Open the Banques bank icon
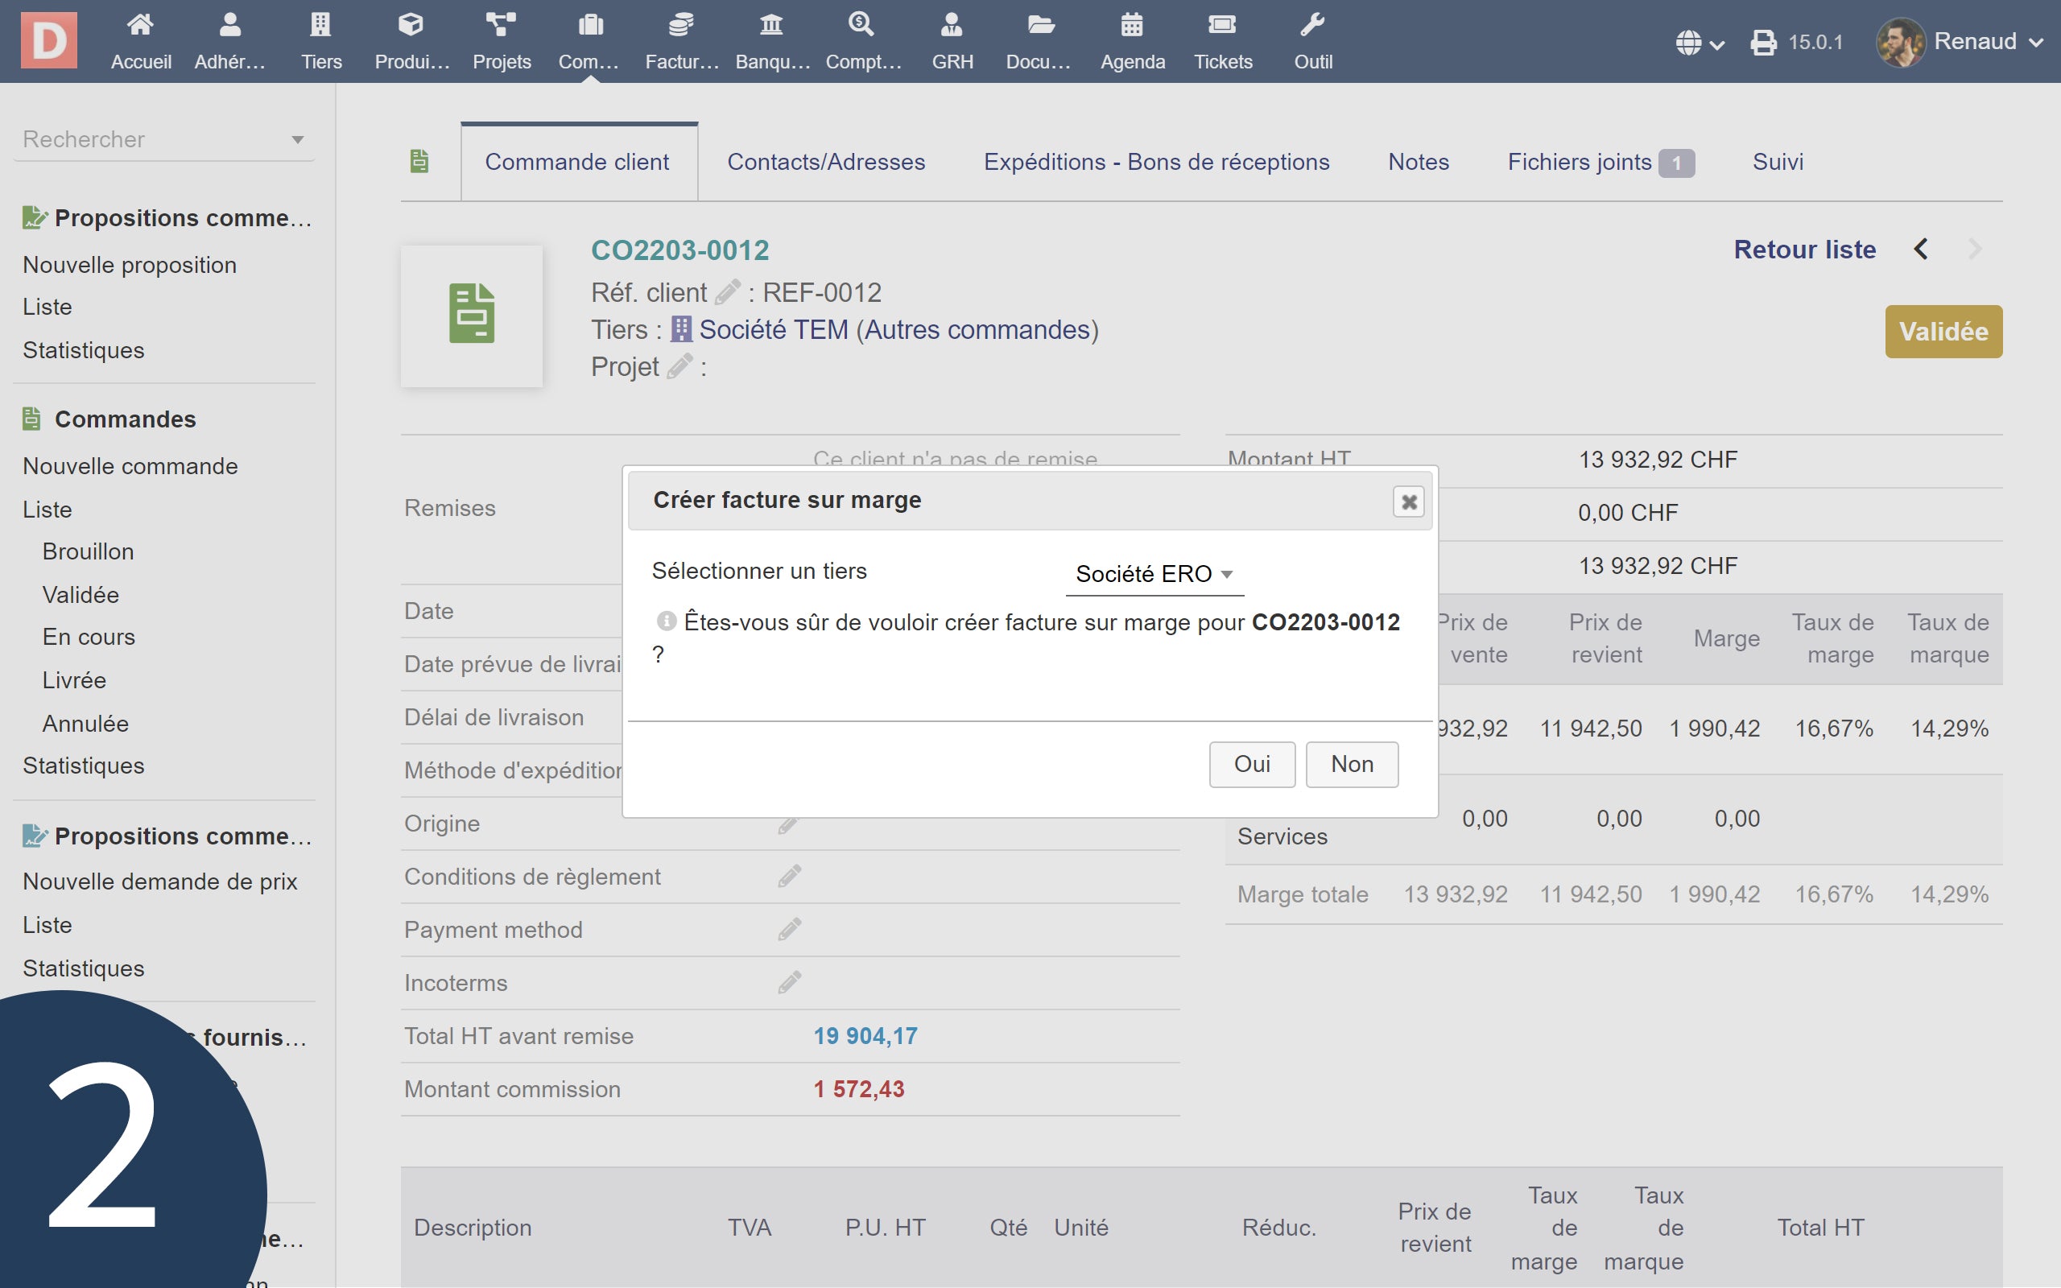Image resolution: width=2061 pixels, height=1288 pixels. pyautogui.click(x=771, y=26)
